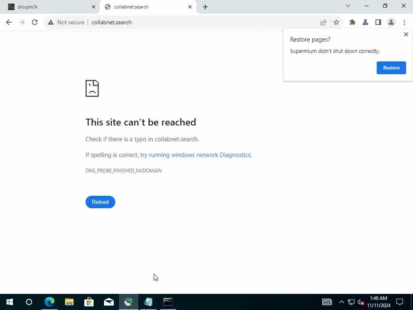Switch to the dro.pm/k tab
The height and width of the screenshot is (310, 413).
pos(49,7)
